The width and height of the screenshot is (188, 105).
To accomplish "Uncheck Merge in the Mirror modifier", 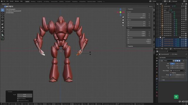I will point(171,75).
